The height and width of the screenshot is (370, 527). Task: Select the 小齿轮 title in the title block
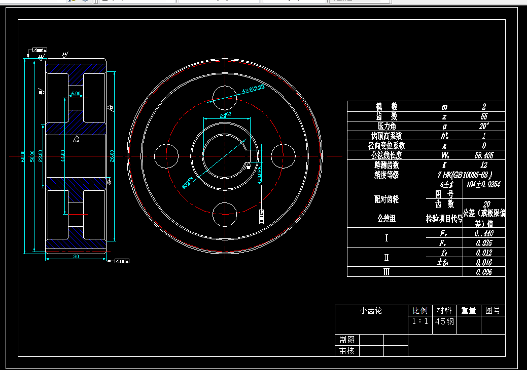pos(371,311)
